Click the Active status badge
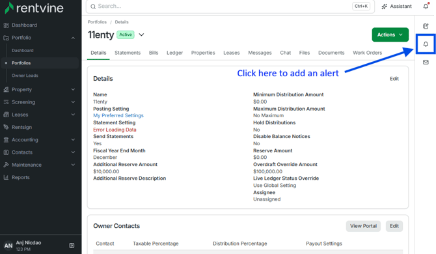Image resolution: width=436 pixels, height=254 pixels. click(x=126, y=35)
